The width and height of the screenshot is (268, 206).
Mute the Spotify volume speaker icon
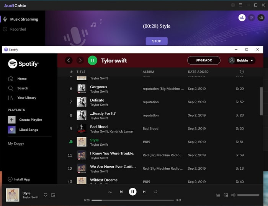tap(233, 195)
